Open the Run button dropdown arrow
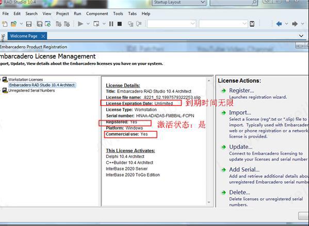 coord(88,24)
